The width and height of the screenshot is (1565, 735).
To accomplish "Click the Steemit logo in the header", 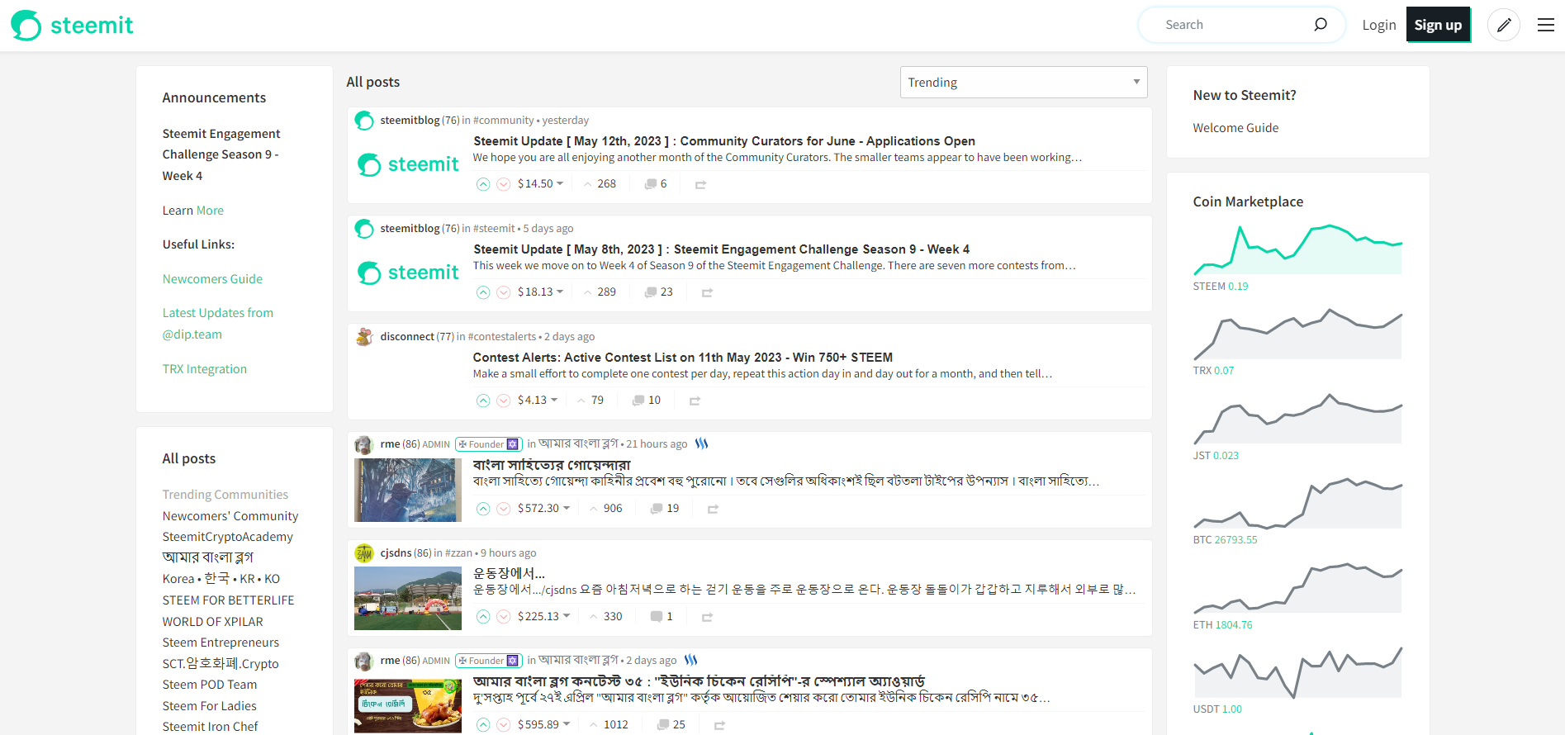I will (x=72, y=26).
